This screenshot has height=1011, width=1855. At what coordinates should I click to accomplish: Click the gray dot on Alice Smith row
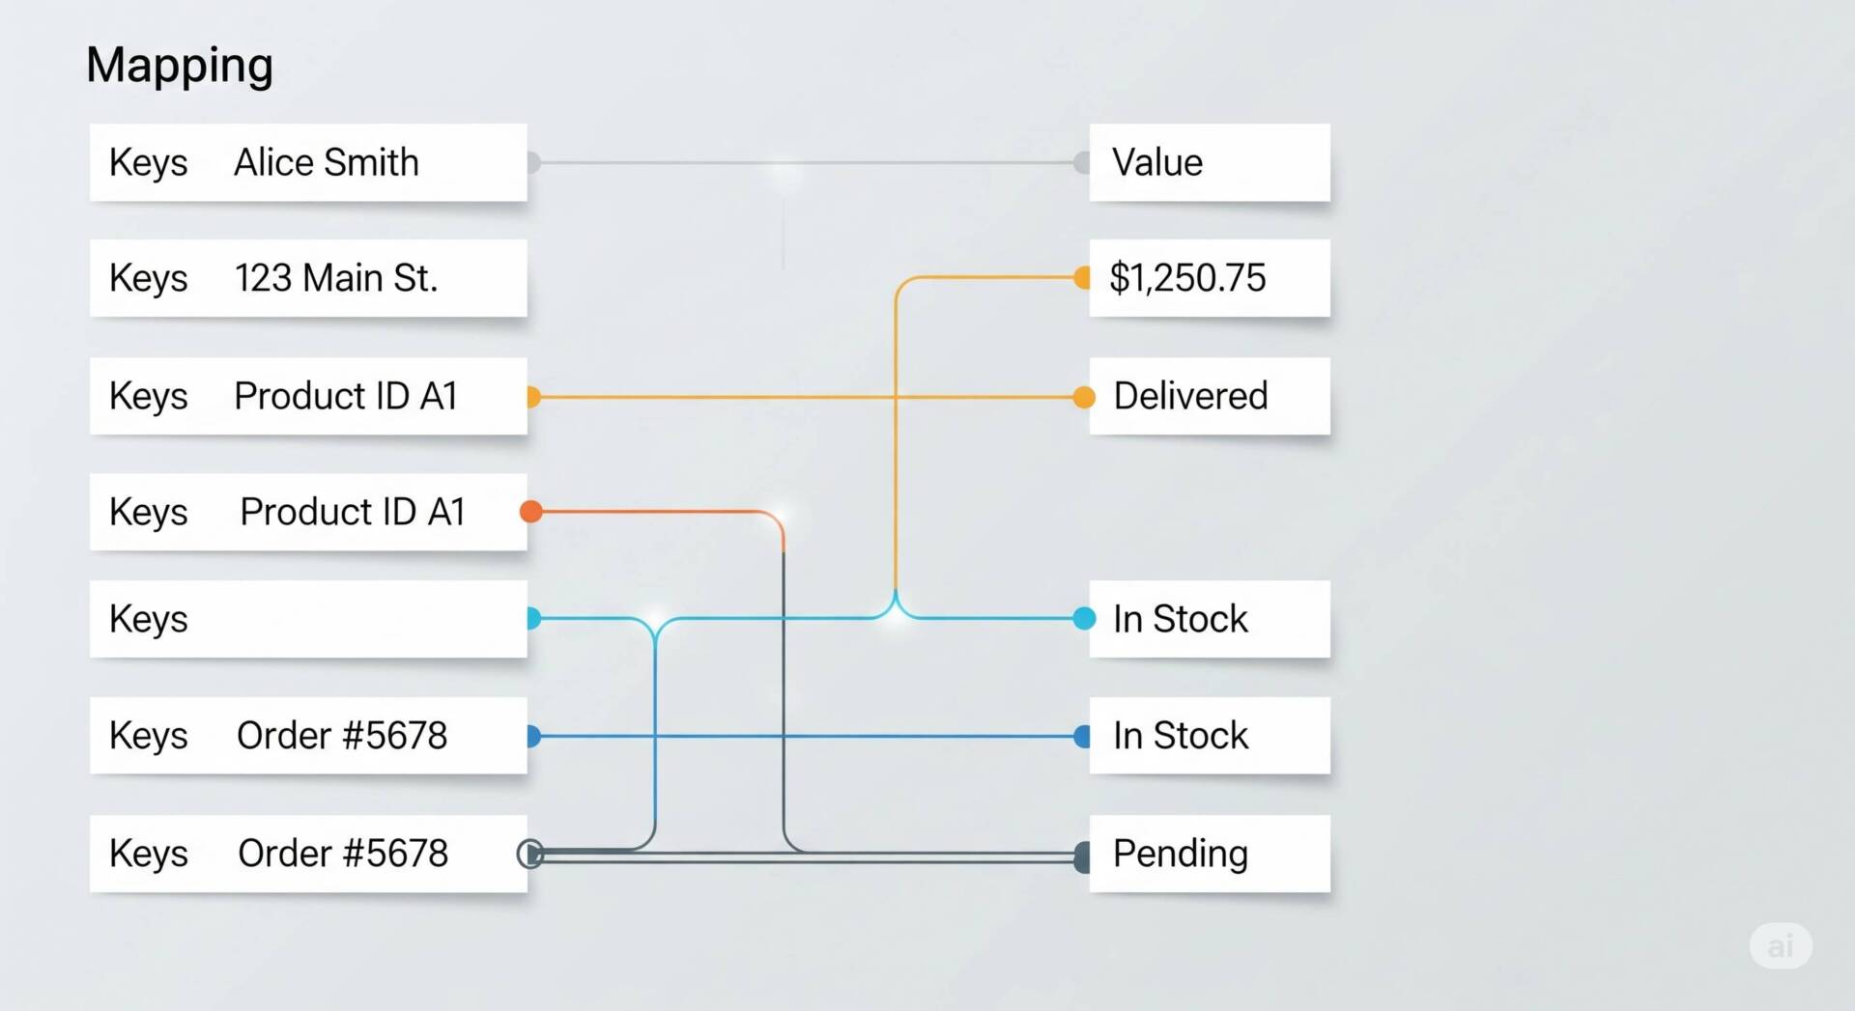533,162
